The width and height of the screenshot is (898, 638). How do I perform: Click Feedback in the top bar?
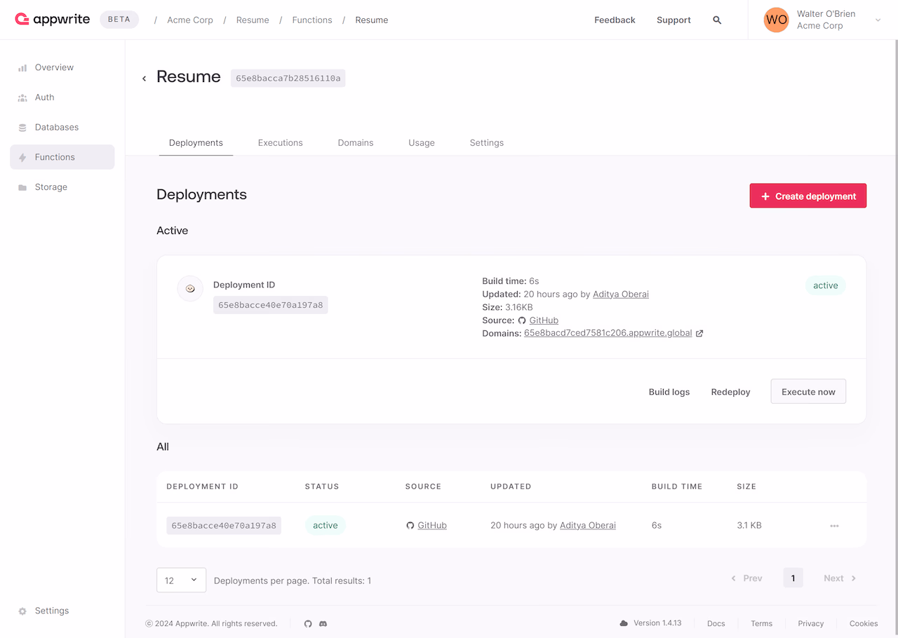click(x=615, y=20)
